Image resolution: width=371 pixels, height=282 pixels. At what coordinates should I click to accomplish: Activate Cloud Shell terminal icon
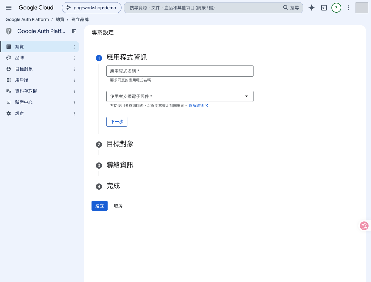point(324,8)
